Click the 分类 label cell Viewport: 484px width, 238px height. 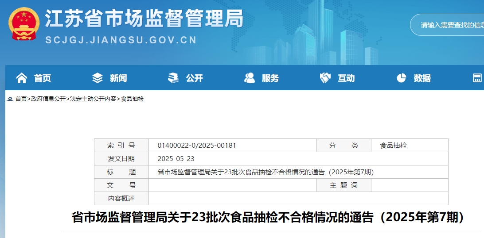tap(344, 146)
